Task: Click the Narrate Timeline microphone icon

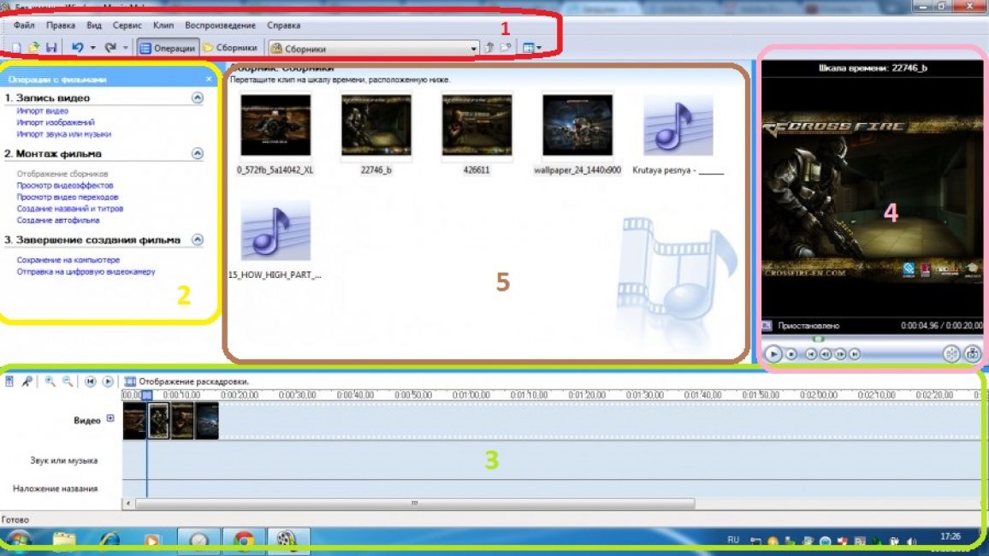Action: coord(27,382)
